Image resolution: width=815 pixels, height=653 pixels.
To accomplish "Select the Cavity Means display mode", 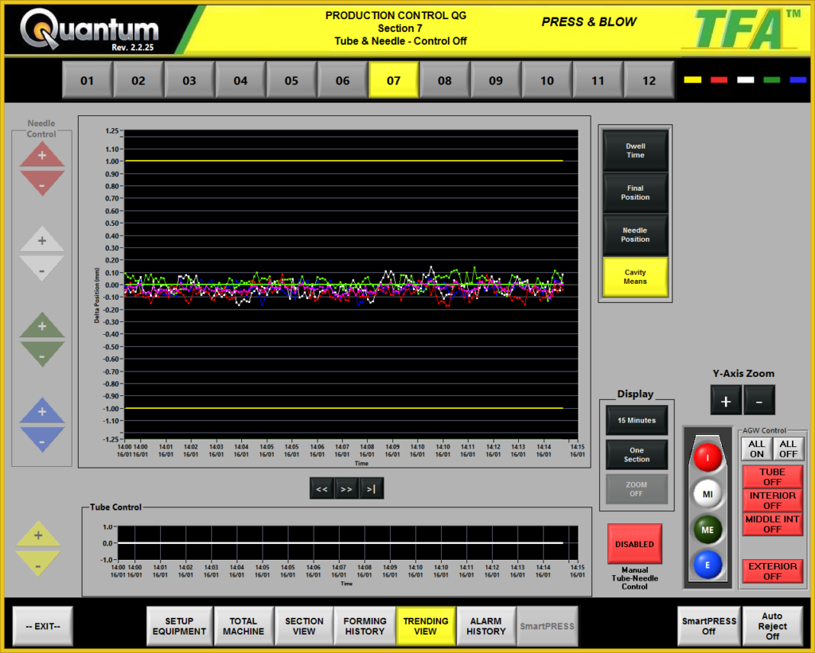I will point(635,277).
